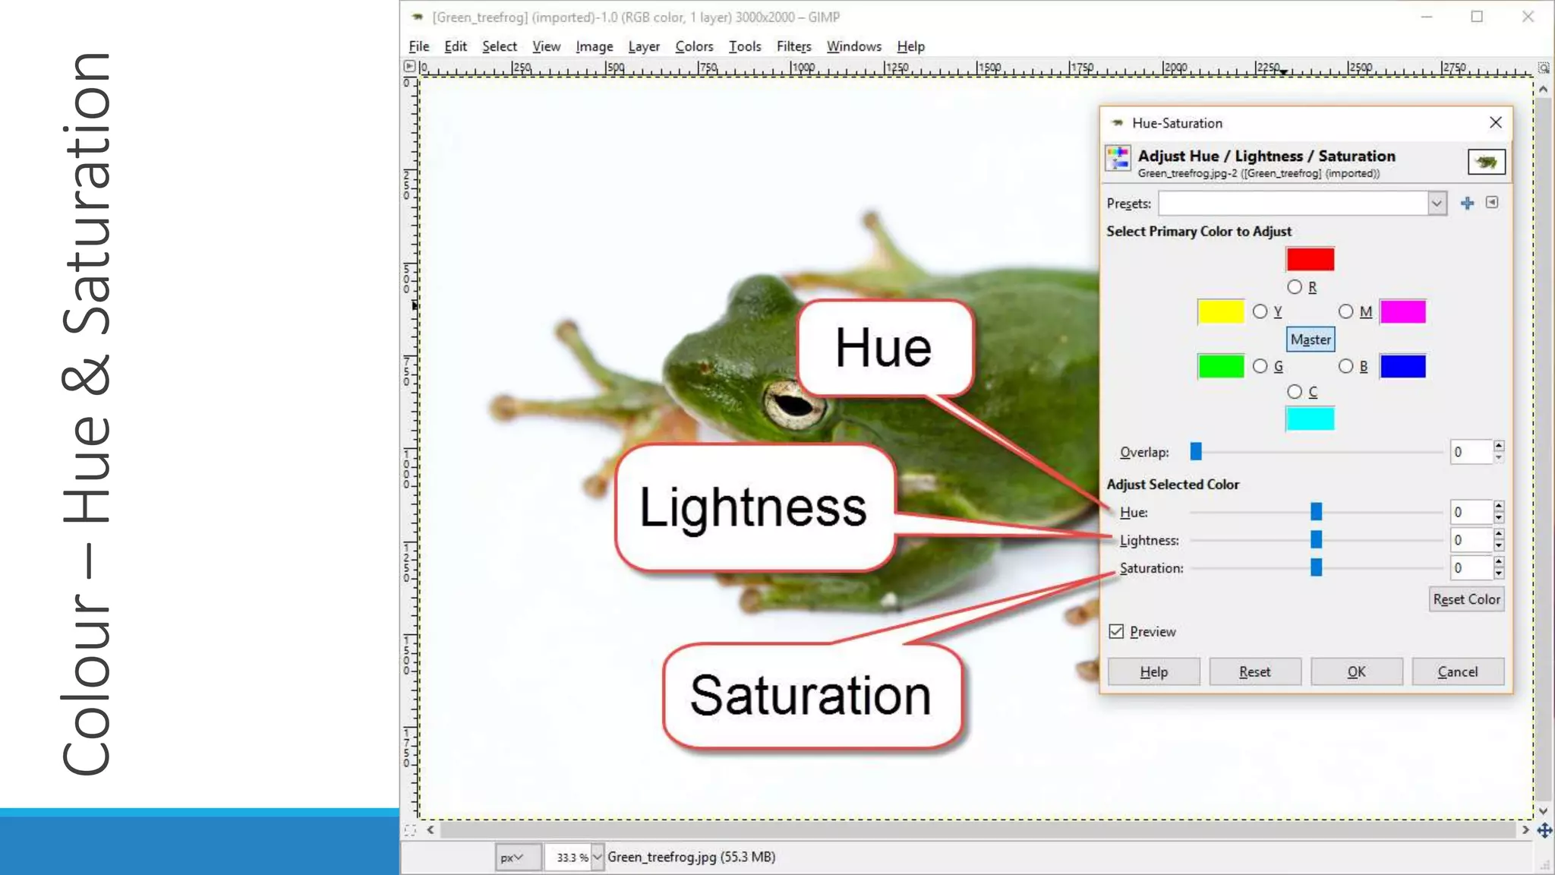Click the blue color swatch
This screenshot has height=875, width=1555.
[x=1402, y=366]
